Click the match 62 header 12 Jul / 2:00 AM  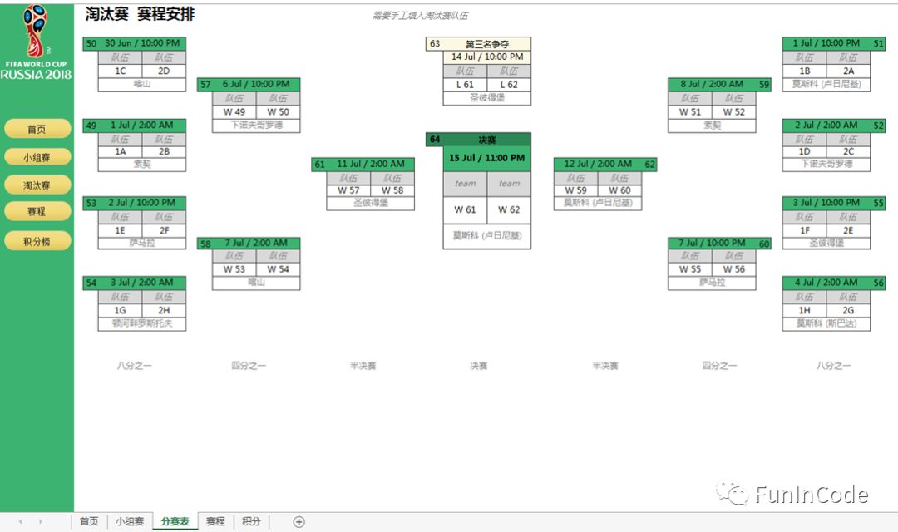[x=598, y=165]
